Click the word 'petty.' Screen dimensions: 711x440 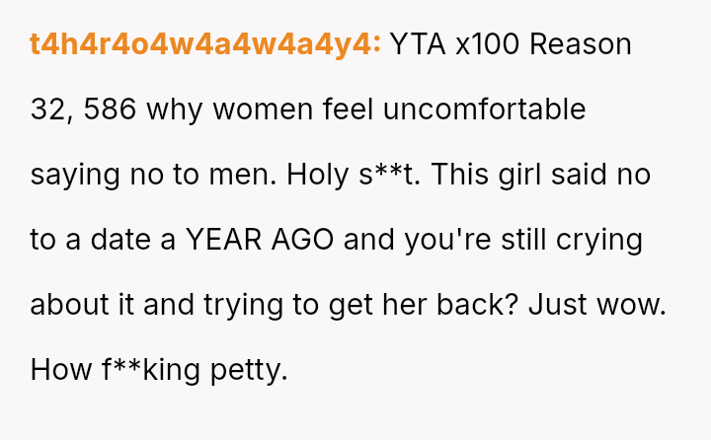click(x=247, y=370)
